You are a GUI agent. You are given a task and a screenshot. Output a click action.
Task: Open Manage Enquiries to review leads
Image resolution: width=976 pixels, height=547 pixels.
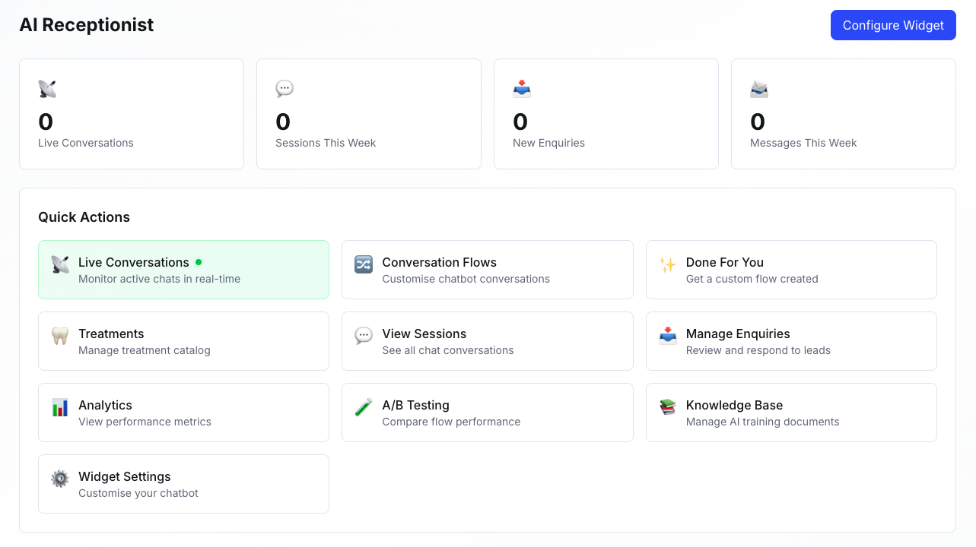(x=791, y=341)
